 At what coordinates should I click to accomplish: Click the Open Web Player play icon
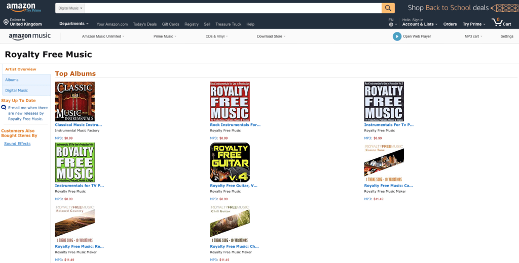(397, 36)
